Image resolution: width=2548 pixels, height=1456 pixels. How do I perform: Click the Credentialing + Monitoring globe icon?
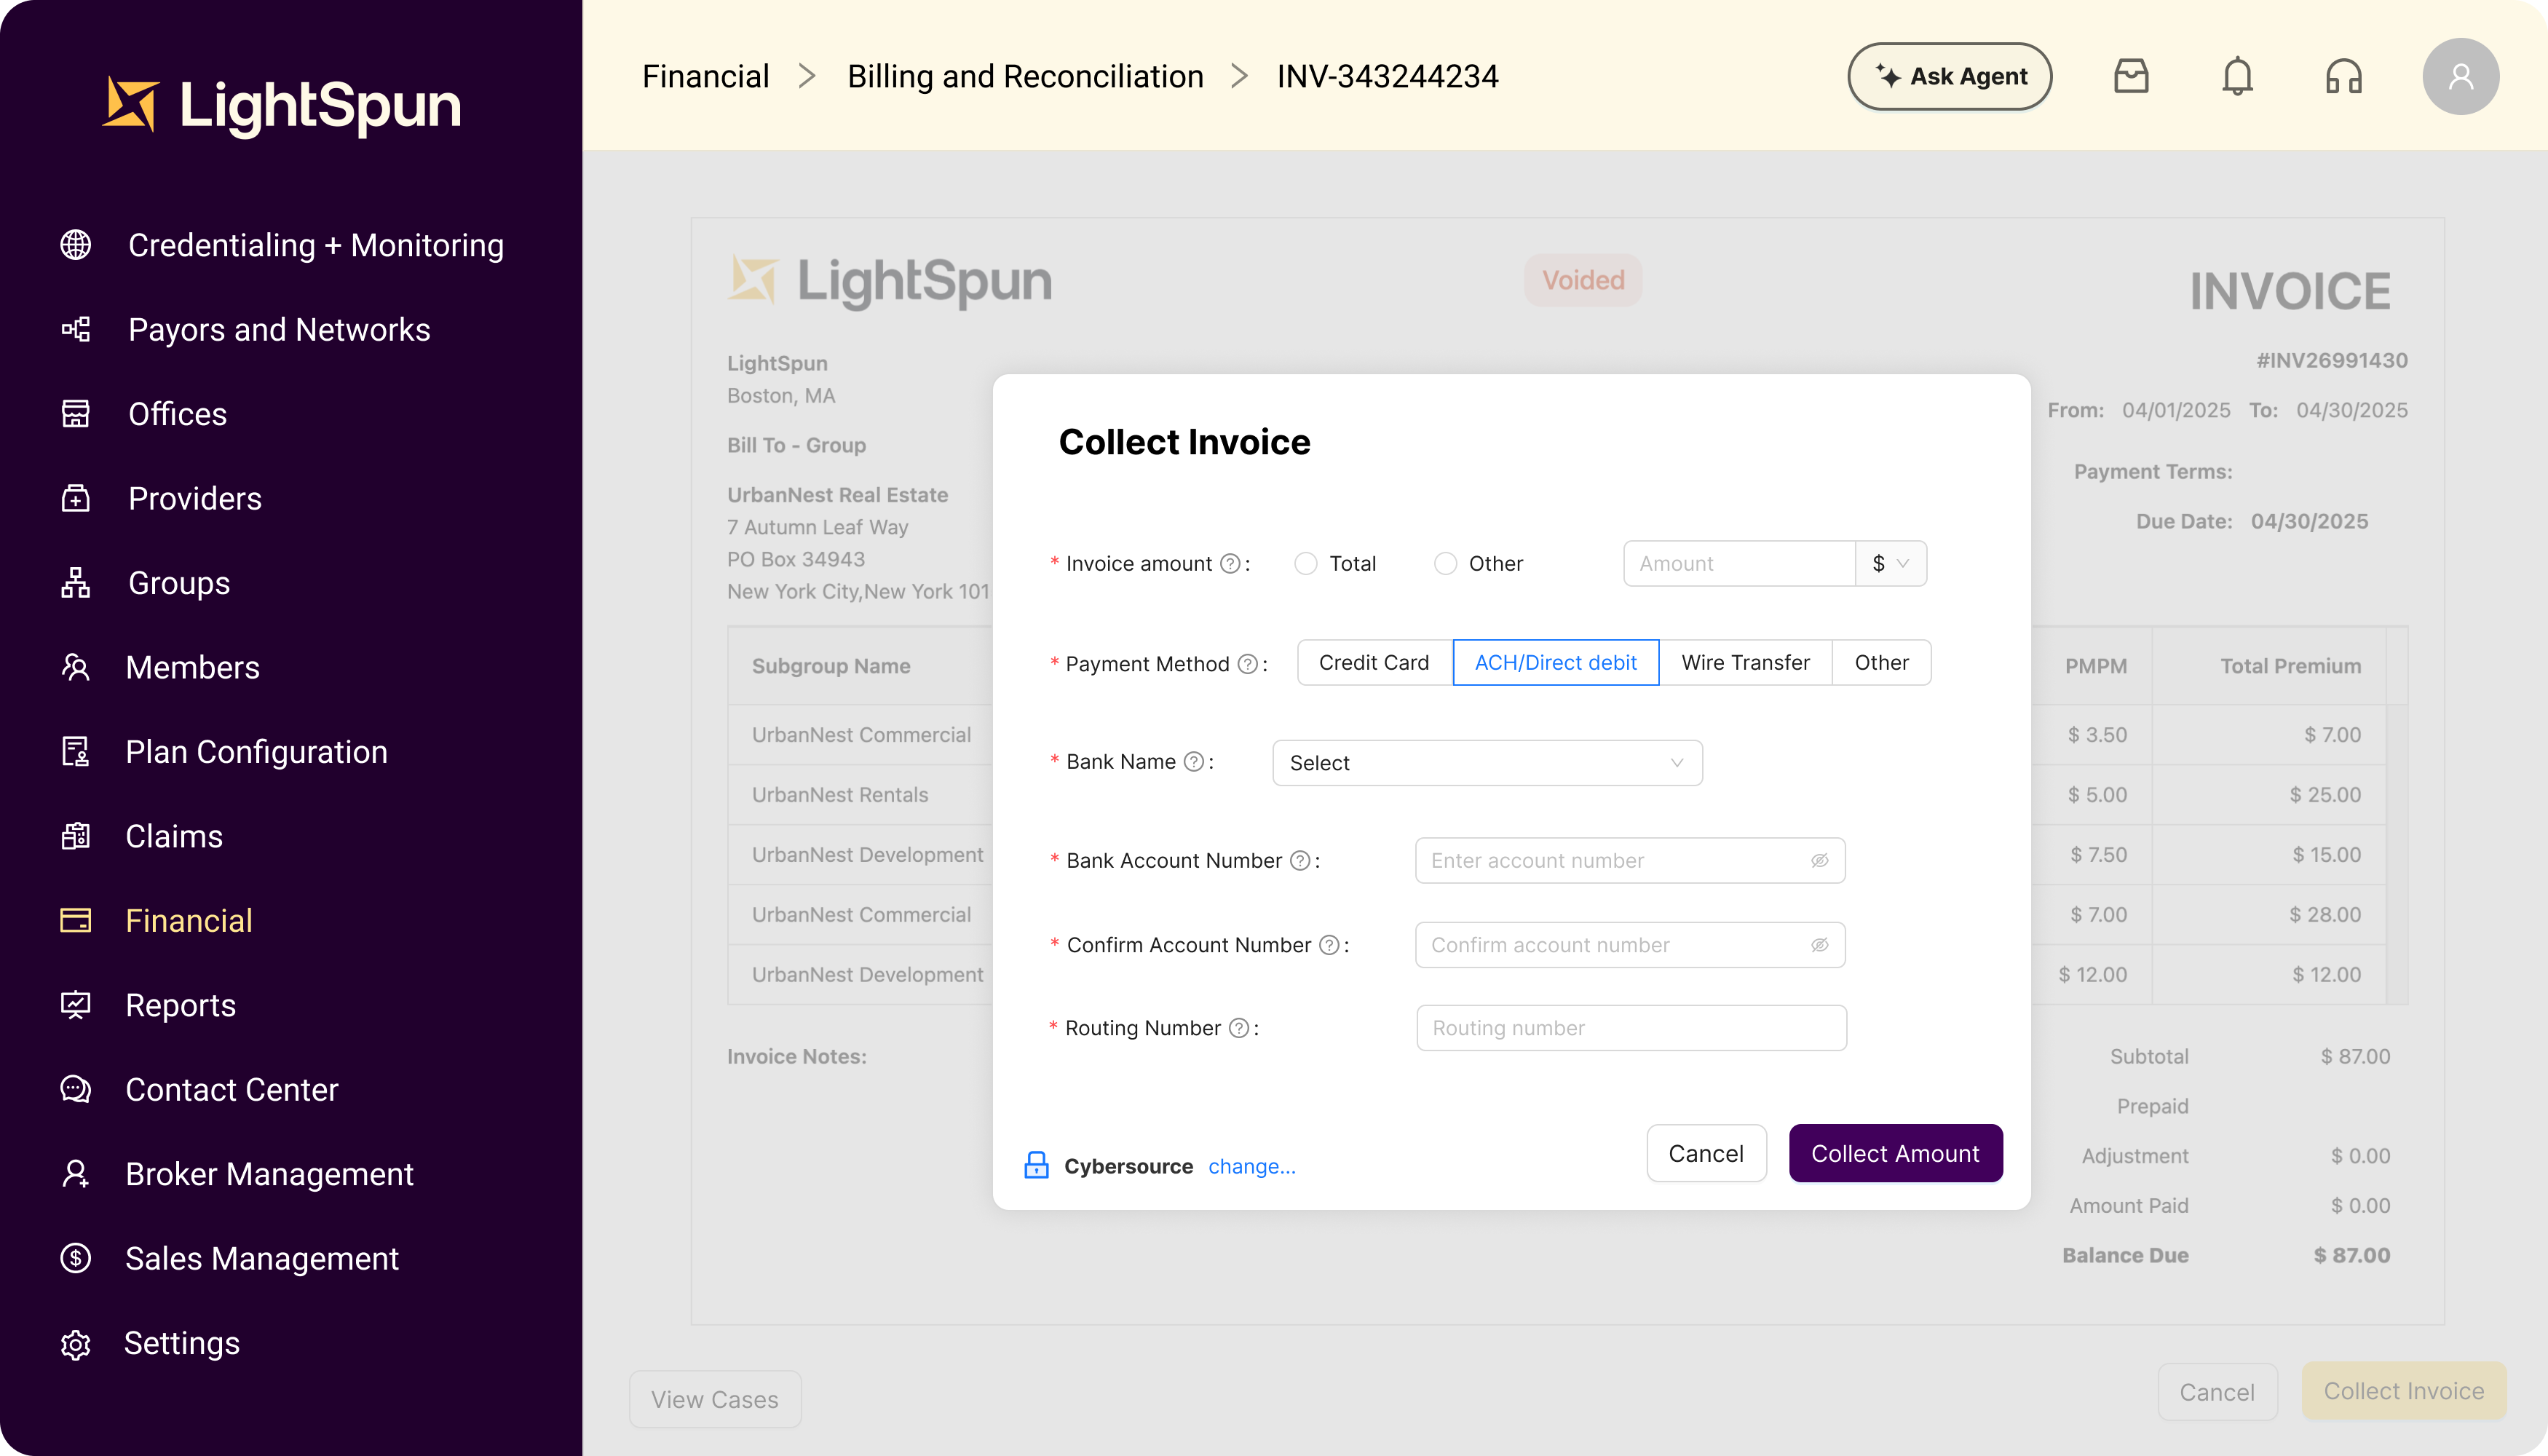tap(76, 245)
